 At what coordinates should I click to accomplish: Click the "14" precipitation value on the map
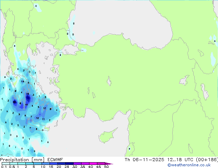[23, 81]
